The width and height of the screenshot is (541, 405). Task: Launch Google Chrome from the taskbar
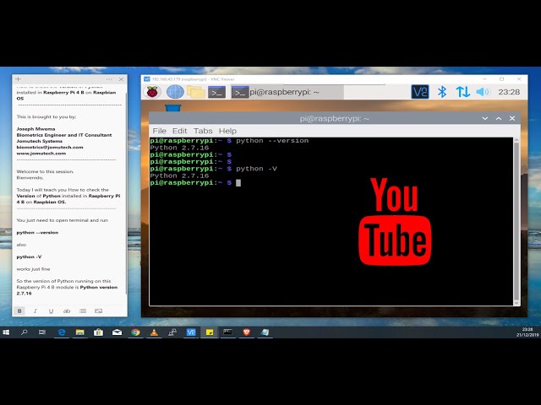point(135,332)
